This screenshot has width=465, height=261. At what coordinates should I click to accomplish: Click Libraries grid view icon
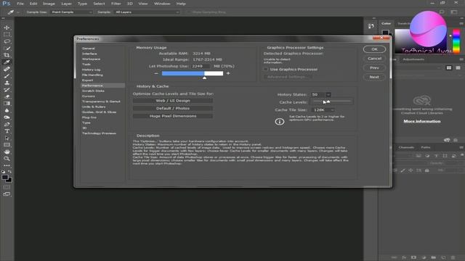tap(449, 67)
